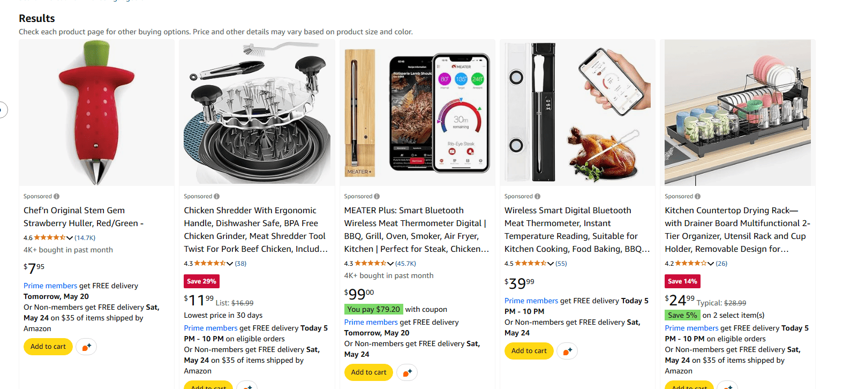
Task: Expand rating breakdown for Strawberry Huller 4.6 stars
Action: (70, 238)
